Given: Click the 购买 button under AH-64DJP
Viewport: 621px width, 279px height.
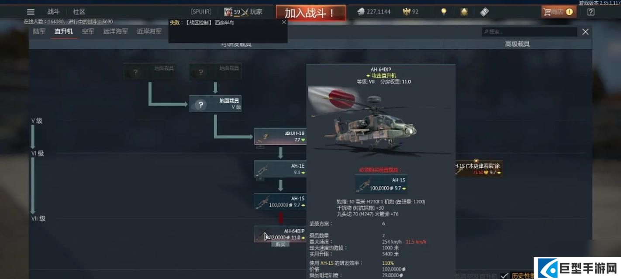Looking at the screenshot, I should pyautogui.click(x=280, y=244).
